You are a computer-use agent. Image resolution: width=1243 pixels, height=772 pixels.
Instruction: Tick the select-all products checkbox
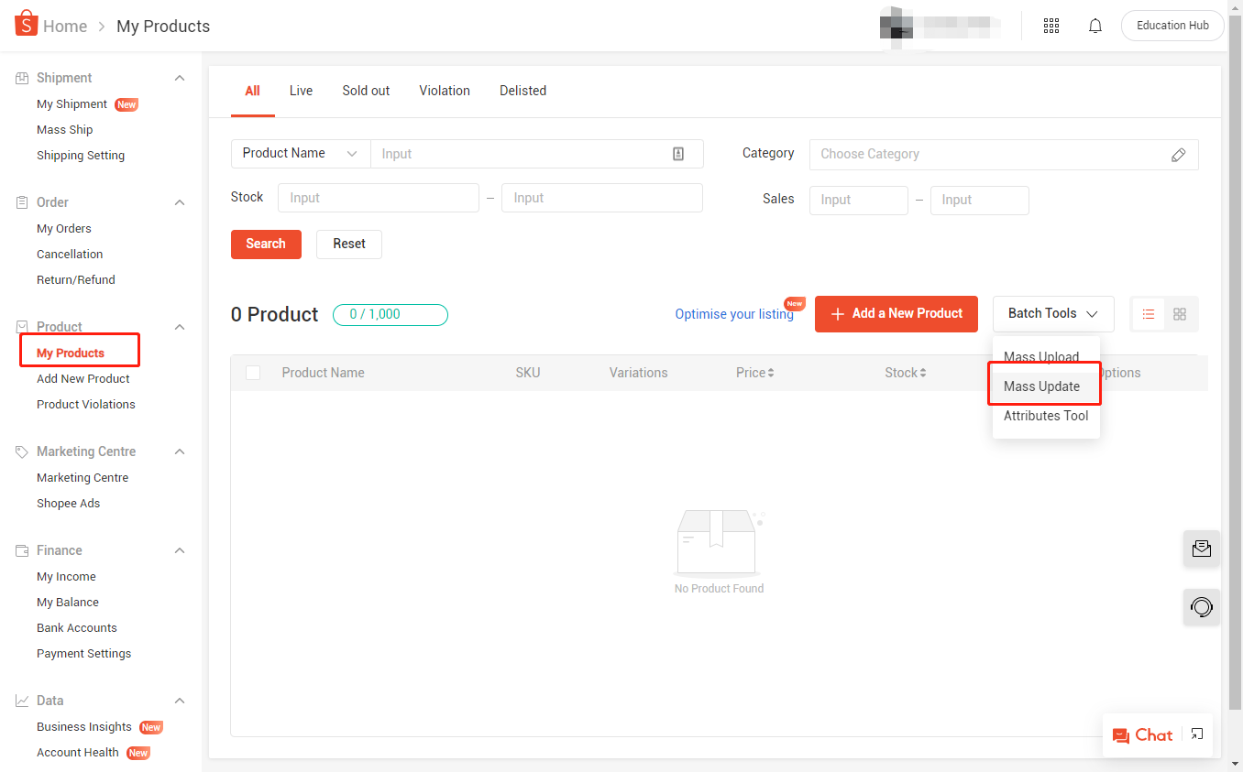(x=253, y=373)
